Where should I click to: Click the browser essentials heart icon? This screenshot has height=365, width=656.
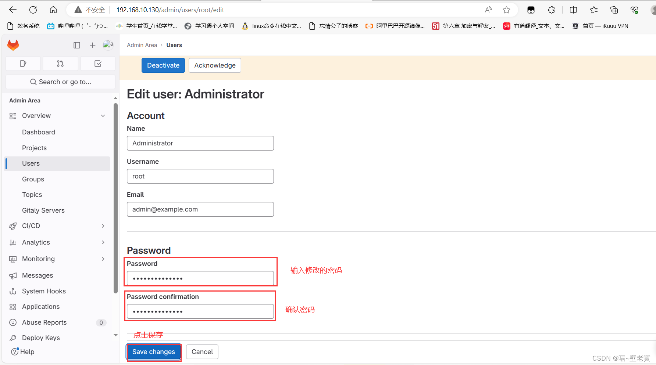[634, 10]
